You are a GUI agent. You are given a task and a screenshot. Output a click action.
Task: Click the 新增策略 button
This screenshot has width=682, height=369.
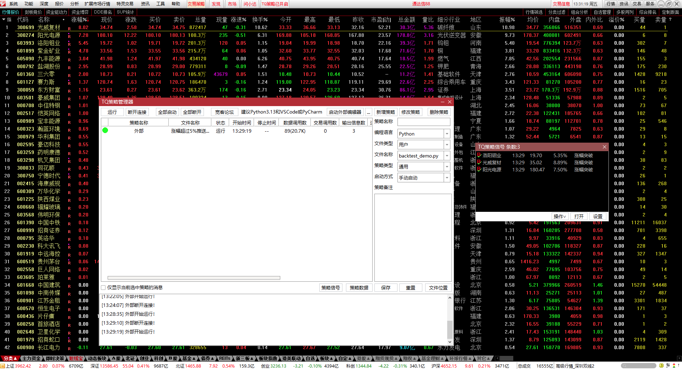(x=385, y=112)
